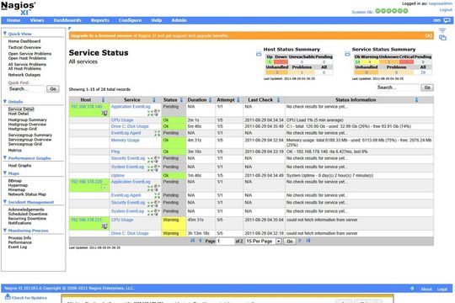Click the nagiosadmin user link
Image resolution: width=455 pixels, height=303 pixels.
point(440,3)
